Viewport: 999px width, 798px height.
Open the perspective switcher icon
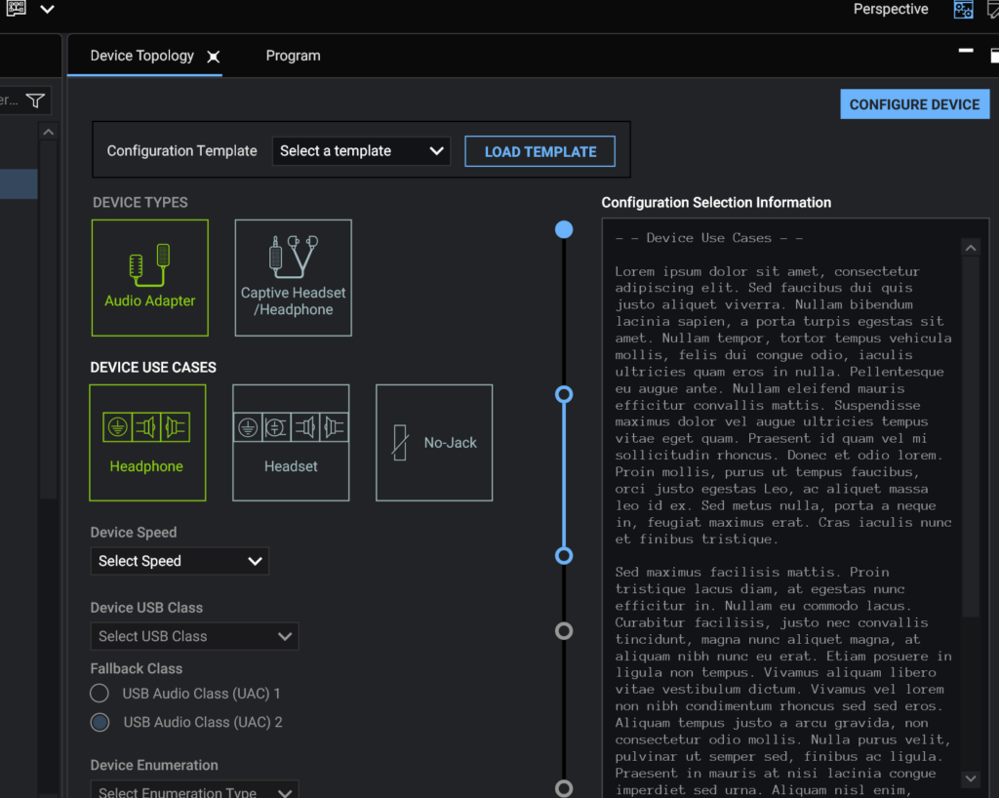coord(963,10)
